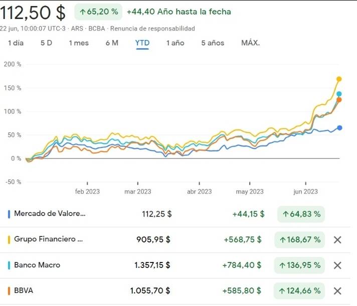Select the MÁX. time range
Viewport: 357px width, 306px height.
pos(251,43)
